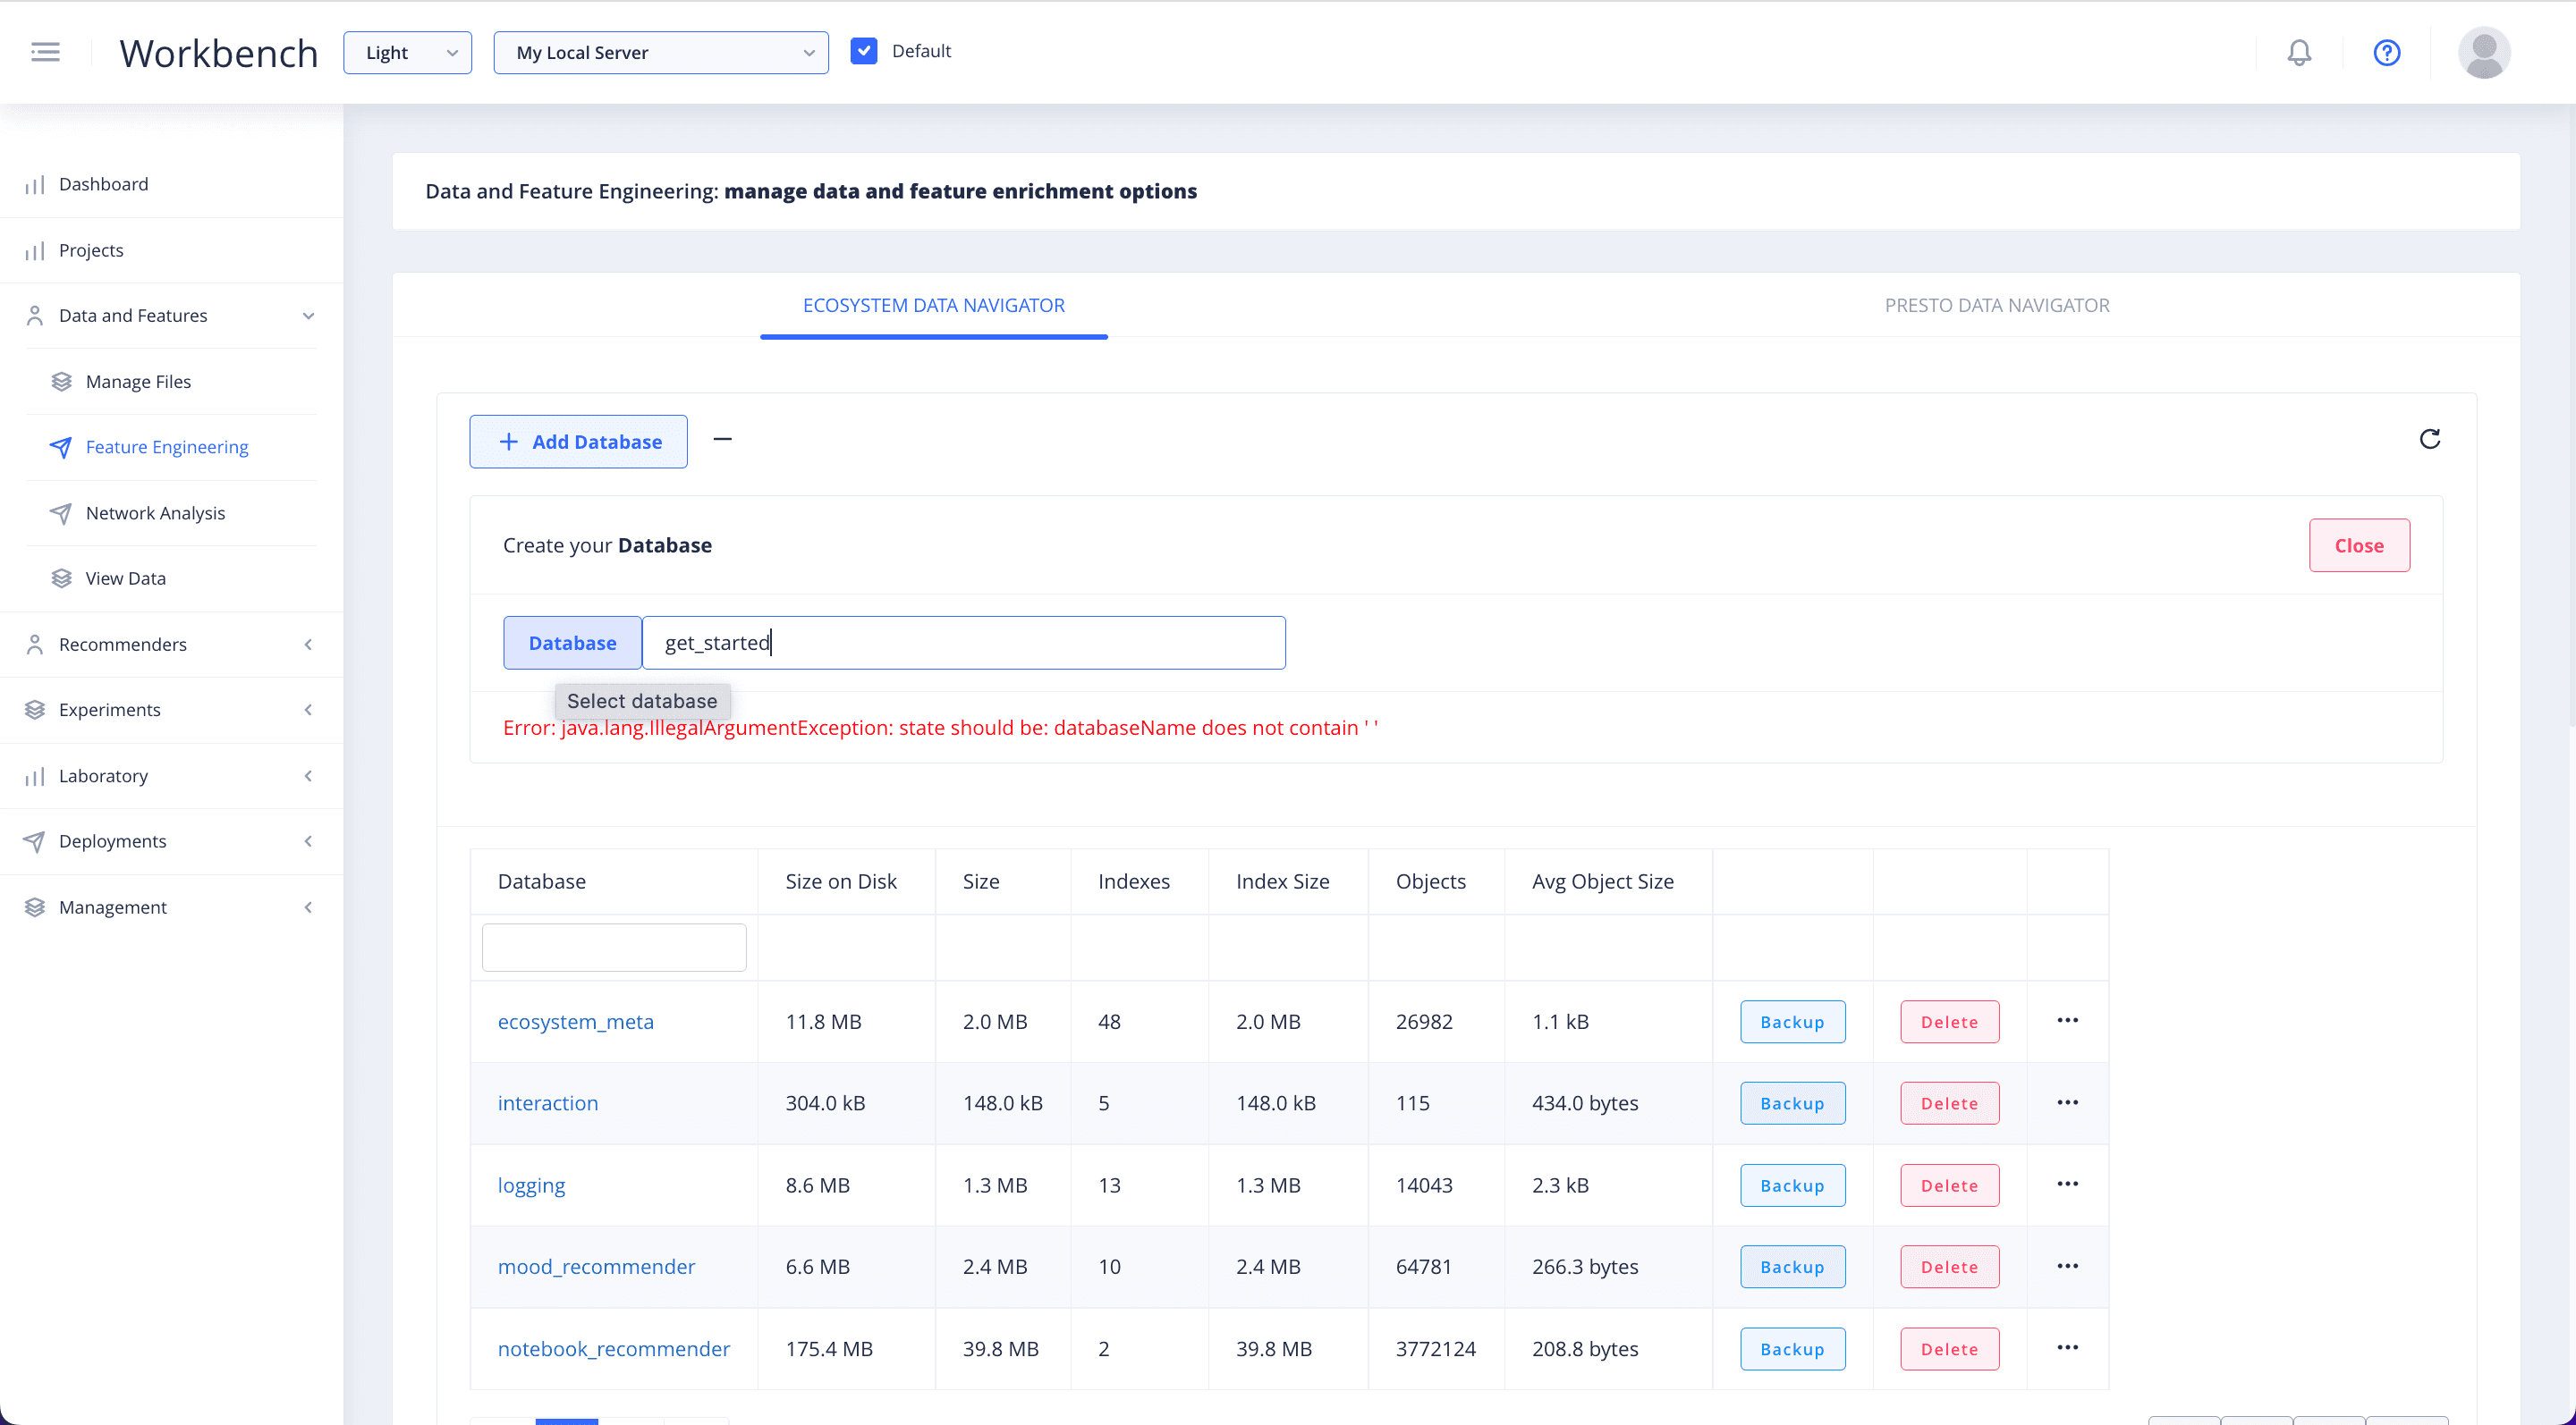Select the ECOSYSTEM DATA NAVIGATOR tab
2576x1425 pixels.
[x=934, y=306]
